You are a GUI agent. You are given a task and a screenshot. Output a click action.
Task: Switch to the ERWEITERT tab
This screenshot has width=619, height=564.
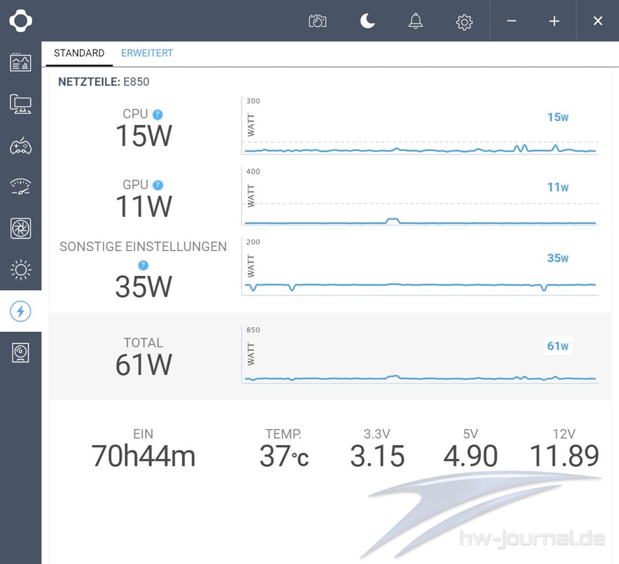point(147,53)
